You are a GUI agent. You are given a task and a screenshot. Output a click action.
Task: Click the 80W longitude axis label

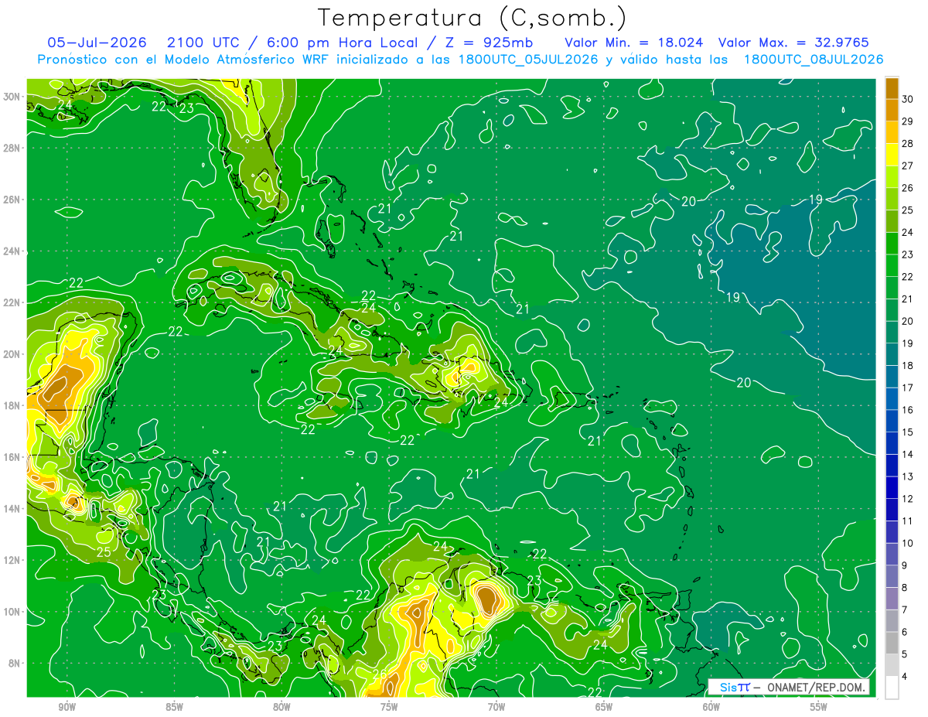point(281,706)
